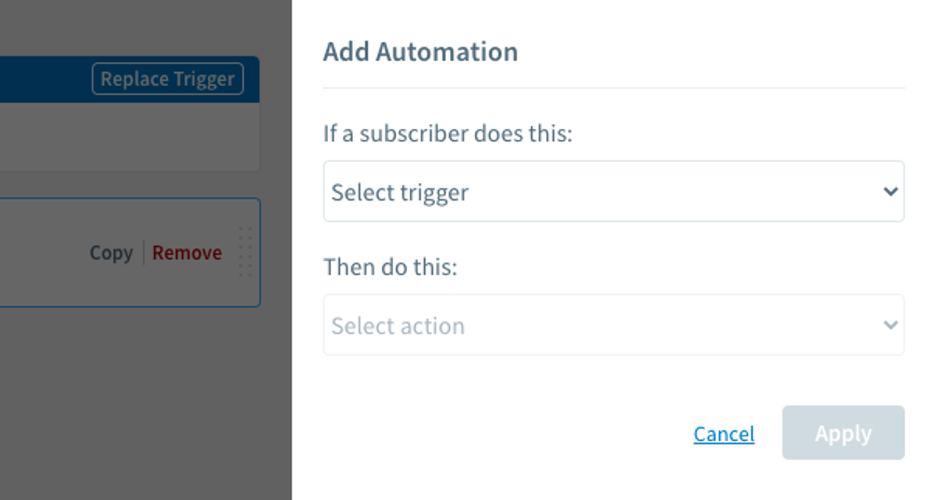The image size is (931, 500).
Task: Click the "If a subscriber does this:" label
Action: point(447,133)
